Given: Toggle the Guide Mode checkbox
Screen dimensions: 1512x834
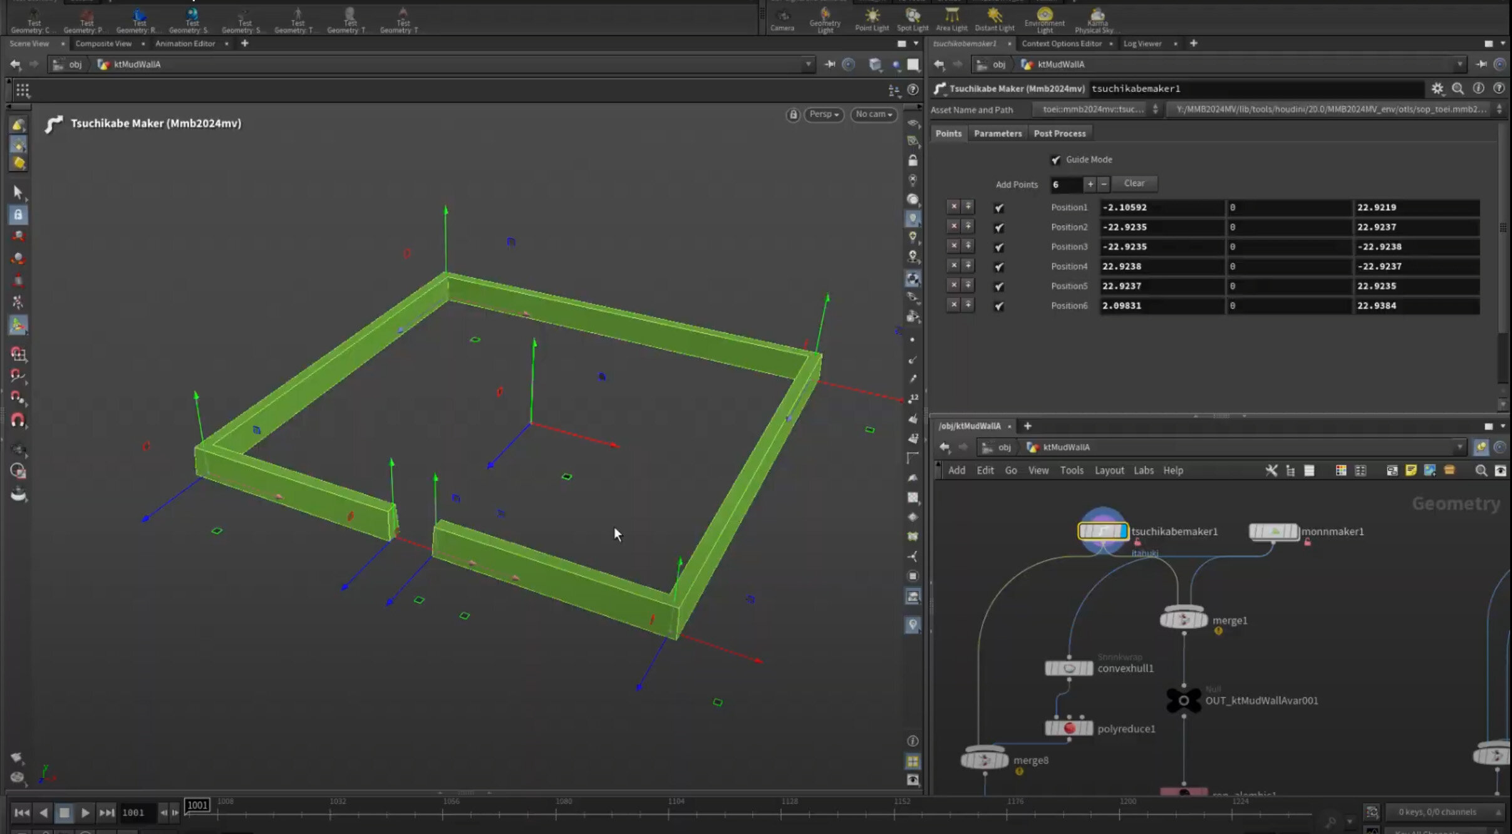Looking at the screenshot, I should [x=1056, y=160].
